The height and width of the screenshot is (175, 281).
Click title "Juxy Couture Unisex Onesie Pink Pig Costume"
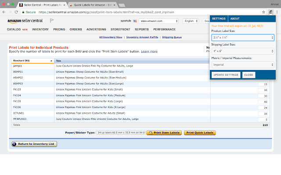(x=94, y=66)
